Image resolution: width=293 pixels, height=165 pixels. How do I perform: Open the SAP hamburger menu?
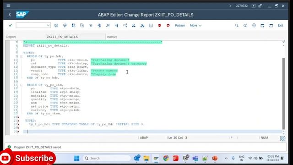point(8,6)
